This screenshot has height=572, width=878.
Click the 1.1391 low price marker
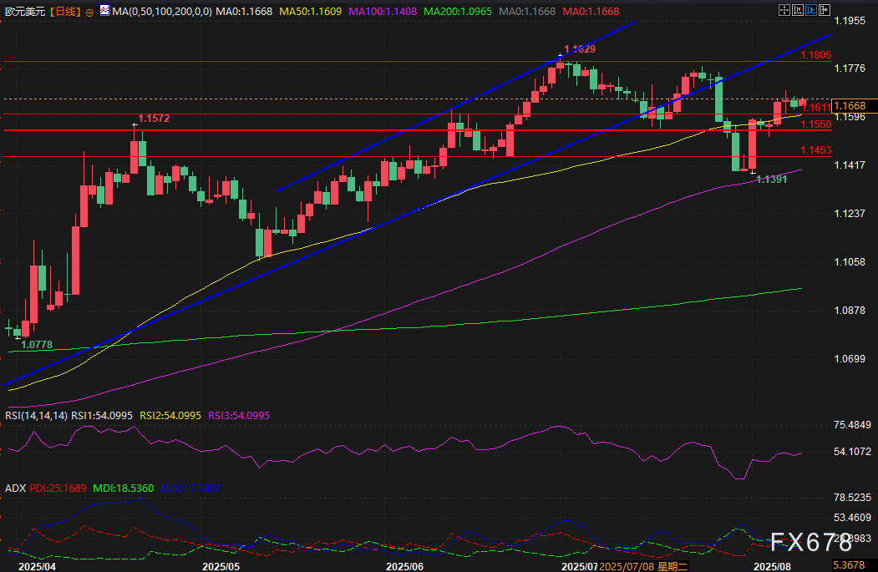click(772, 180)
